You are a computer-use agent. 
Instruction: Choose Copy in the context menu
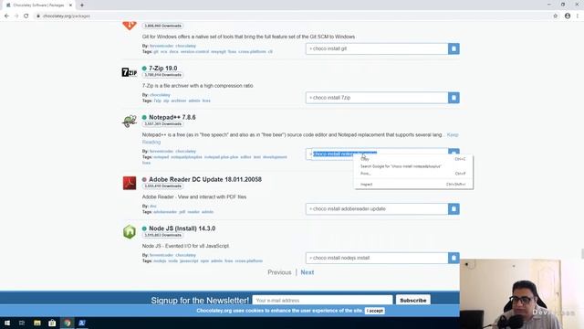click(x=413, y=159)
